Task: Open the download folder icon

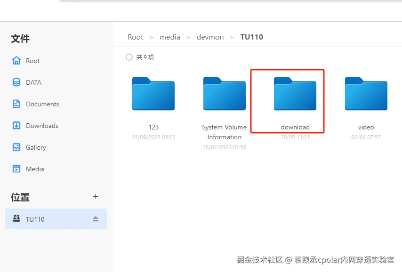Action: (295, 94)
